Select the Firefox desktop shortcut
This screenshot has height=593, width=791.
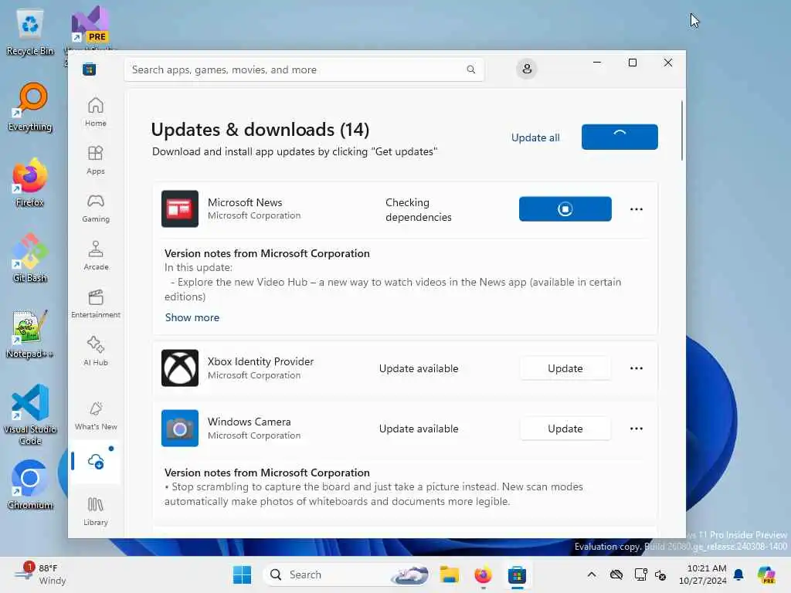click(30, 182)
